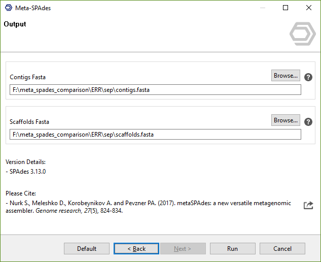Click the greyed-out Next button

point(183,249)
